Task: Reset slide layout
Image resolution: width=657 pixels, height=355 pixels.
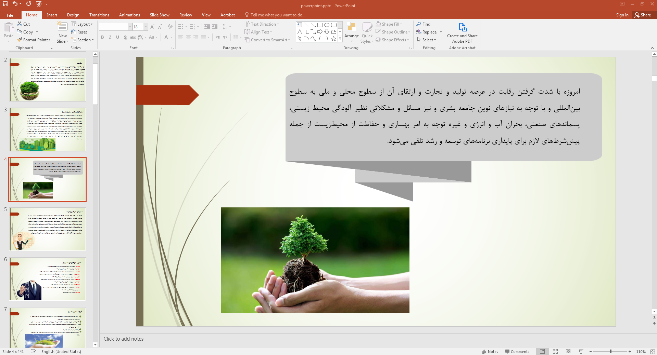Action: tap(79, 32)
